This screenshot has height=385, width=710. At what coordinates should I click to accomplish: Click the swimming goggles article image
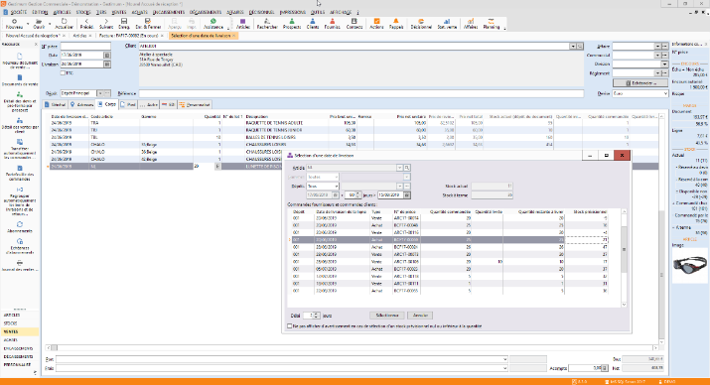689,265
